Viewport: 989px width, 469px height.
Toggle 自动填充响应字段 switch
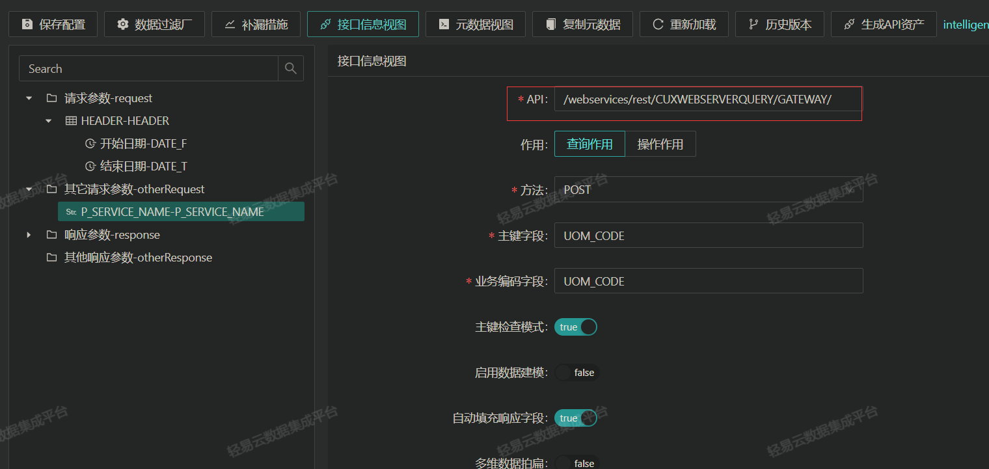tap(576, 418)
